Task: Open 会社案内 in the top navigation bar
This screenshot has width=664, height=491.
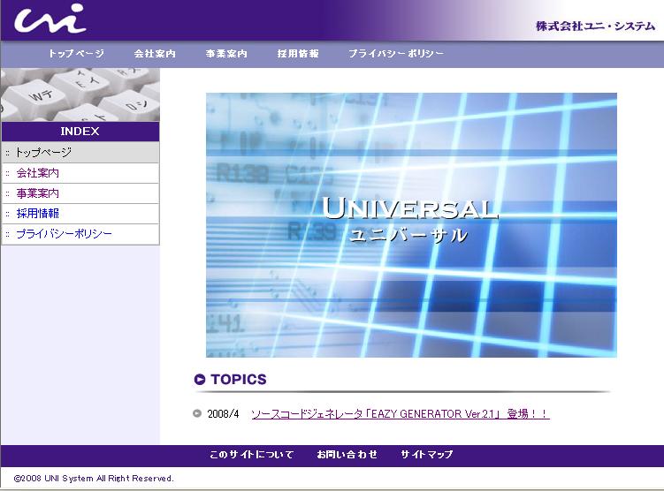Action: point(155,54)
